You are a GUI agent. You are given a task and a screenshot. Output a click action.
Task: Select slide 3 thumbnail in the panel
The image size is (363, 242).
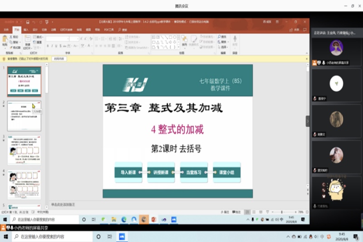pos(24,150)
